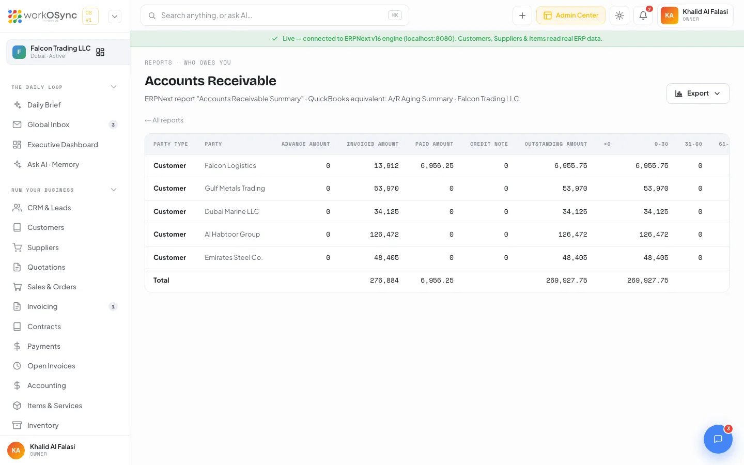Open the Suppliers cart icon
This screenshot has width=744, height=465.
(17, 247)
